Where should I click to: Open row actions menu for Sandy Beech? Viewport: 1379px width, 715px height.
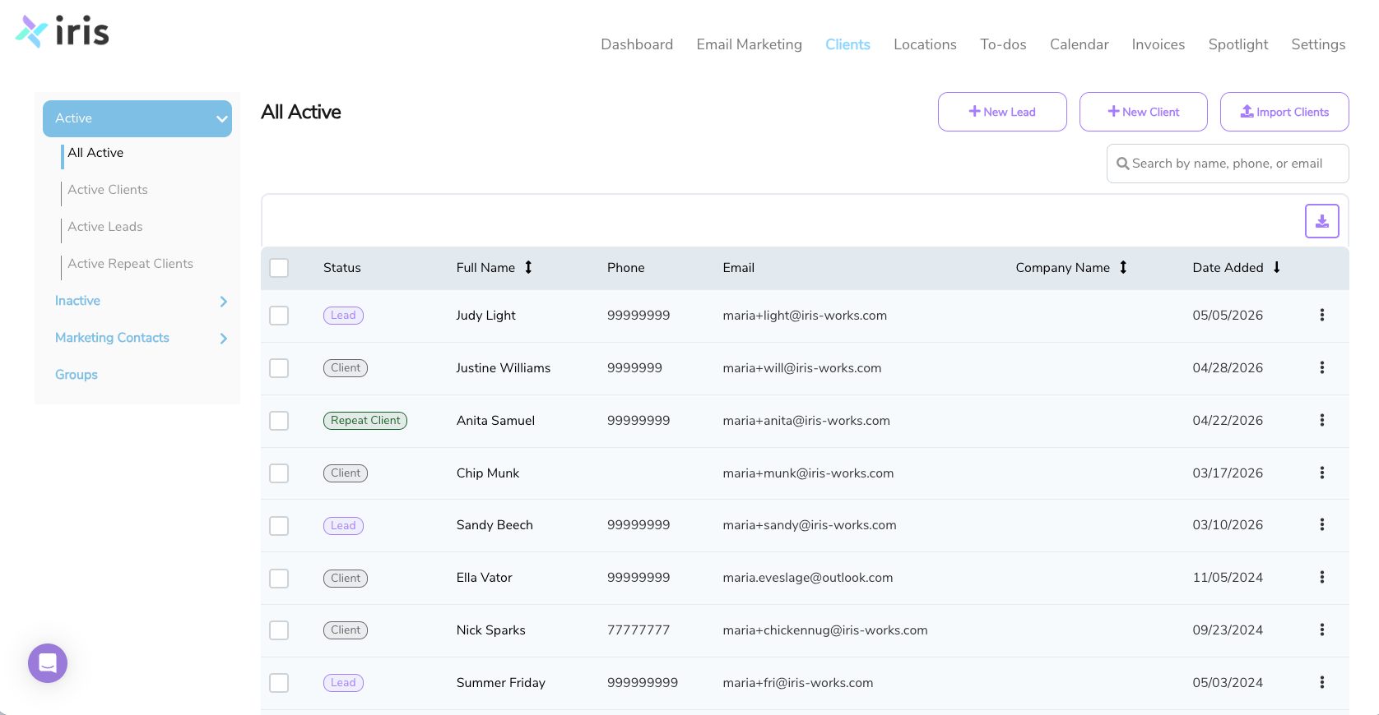click(1321, 524)
